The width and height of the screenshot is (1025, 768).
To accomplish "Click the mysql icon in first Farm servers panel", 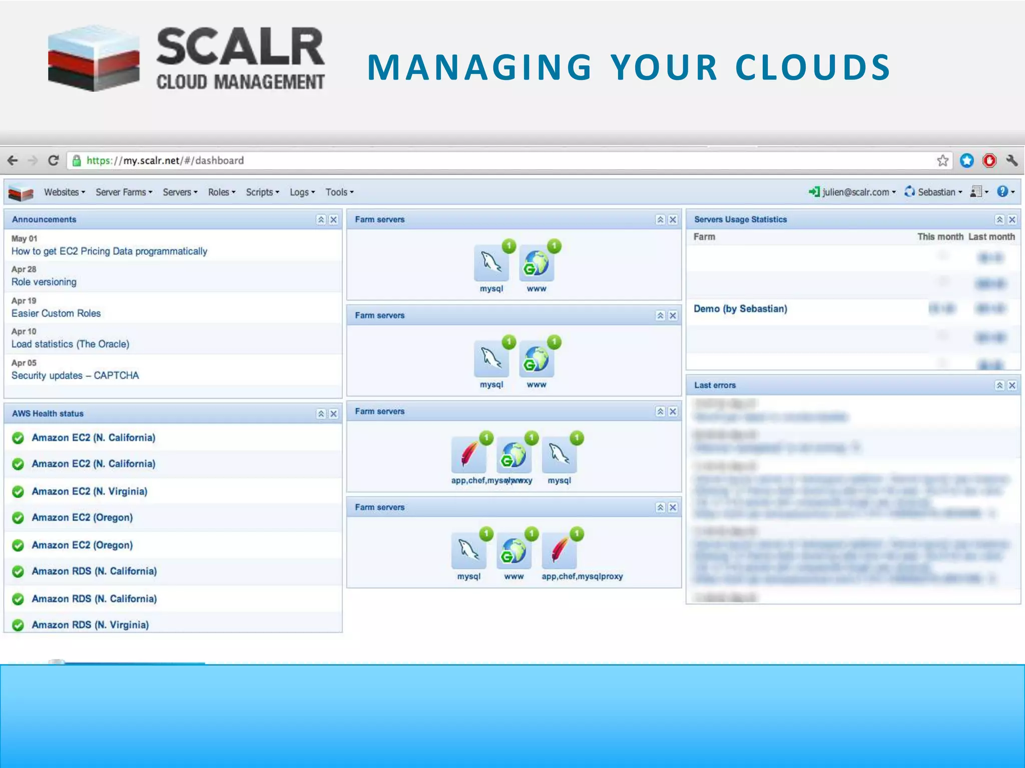I will 491,263.
